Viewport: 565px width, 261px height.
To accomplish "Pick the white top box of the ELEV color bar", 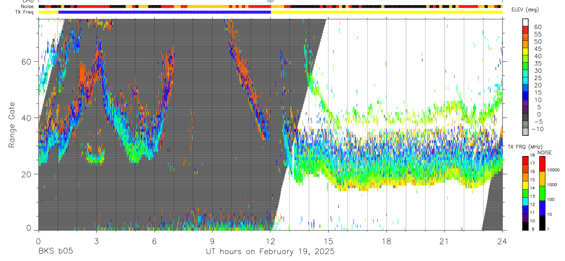I will pyautogui.click(x=526, y=22).
